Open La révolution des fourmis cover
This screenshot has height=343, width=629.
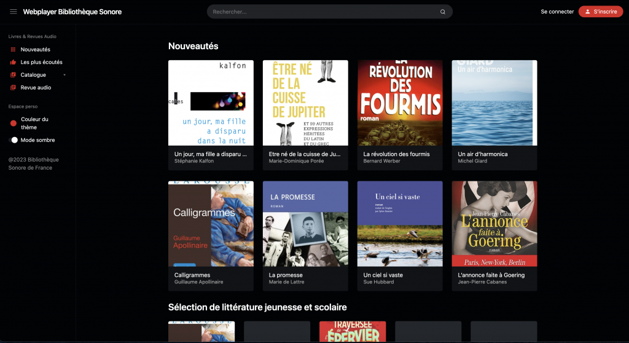400,103
